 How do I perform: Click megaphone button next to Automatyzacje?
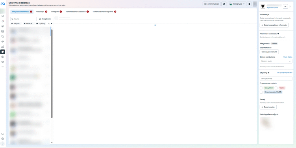coord(224,4)
